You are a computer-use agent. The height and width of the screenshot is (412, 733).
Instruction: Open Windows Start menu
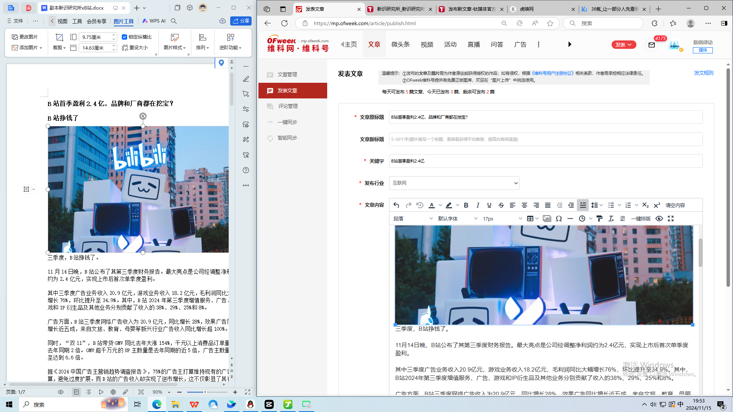[x=9, y=404]
